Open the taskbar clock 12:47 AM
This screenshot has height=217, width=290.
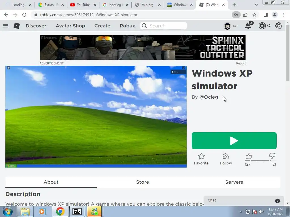(276, 212)
